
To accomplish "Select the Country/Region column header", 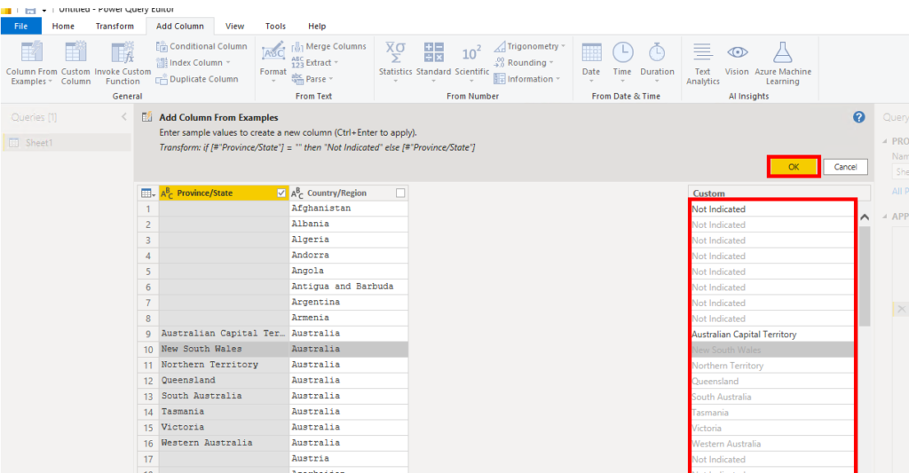I will click(x=348, y=193).
